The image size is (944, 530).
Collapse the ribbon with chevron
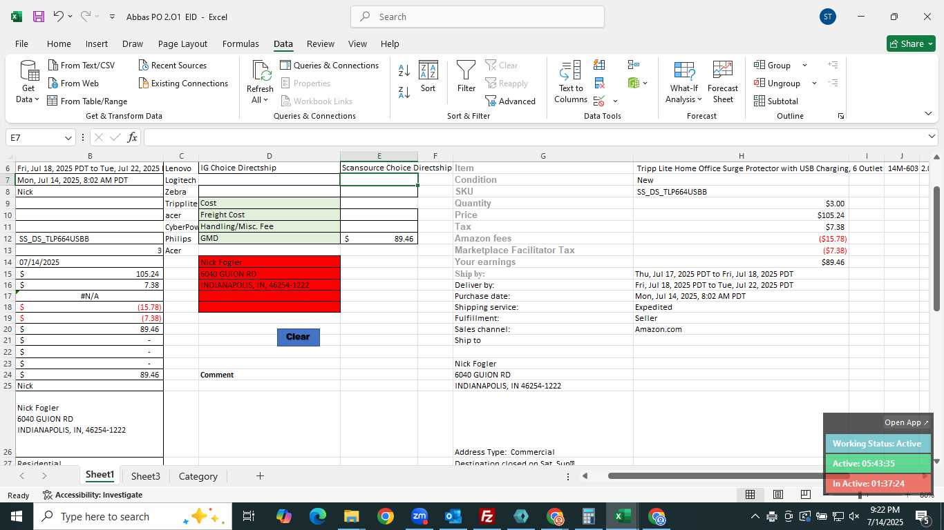click(x=928, y=113)
